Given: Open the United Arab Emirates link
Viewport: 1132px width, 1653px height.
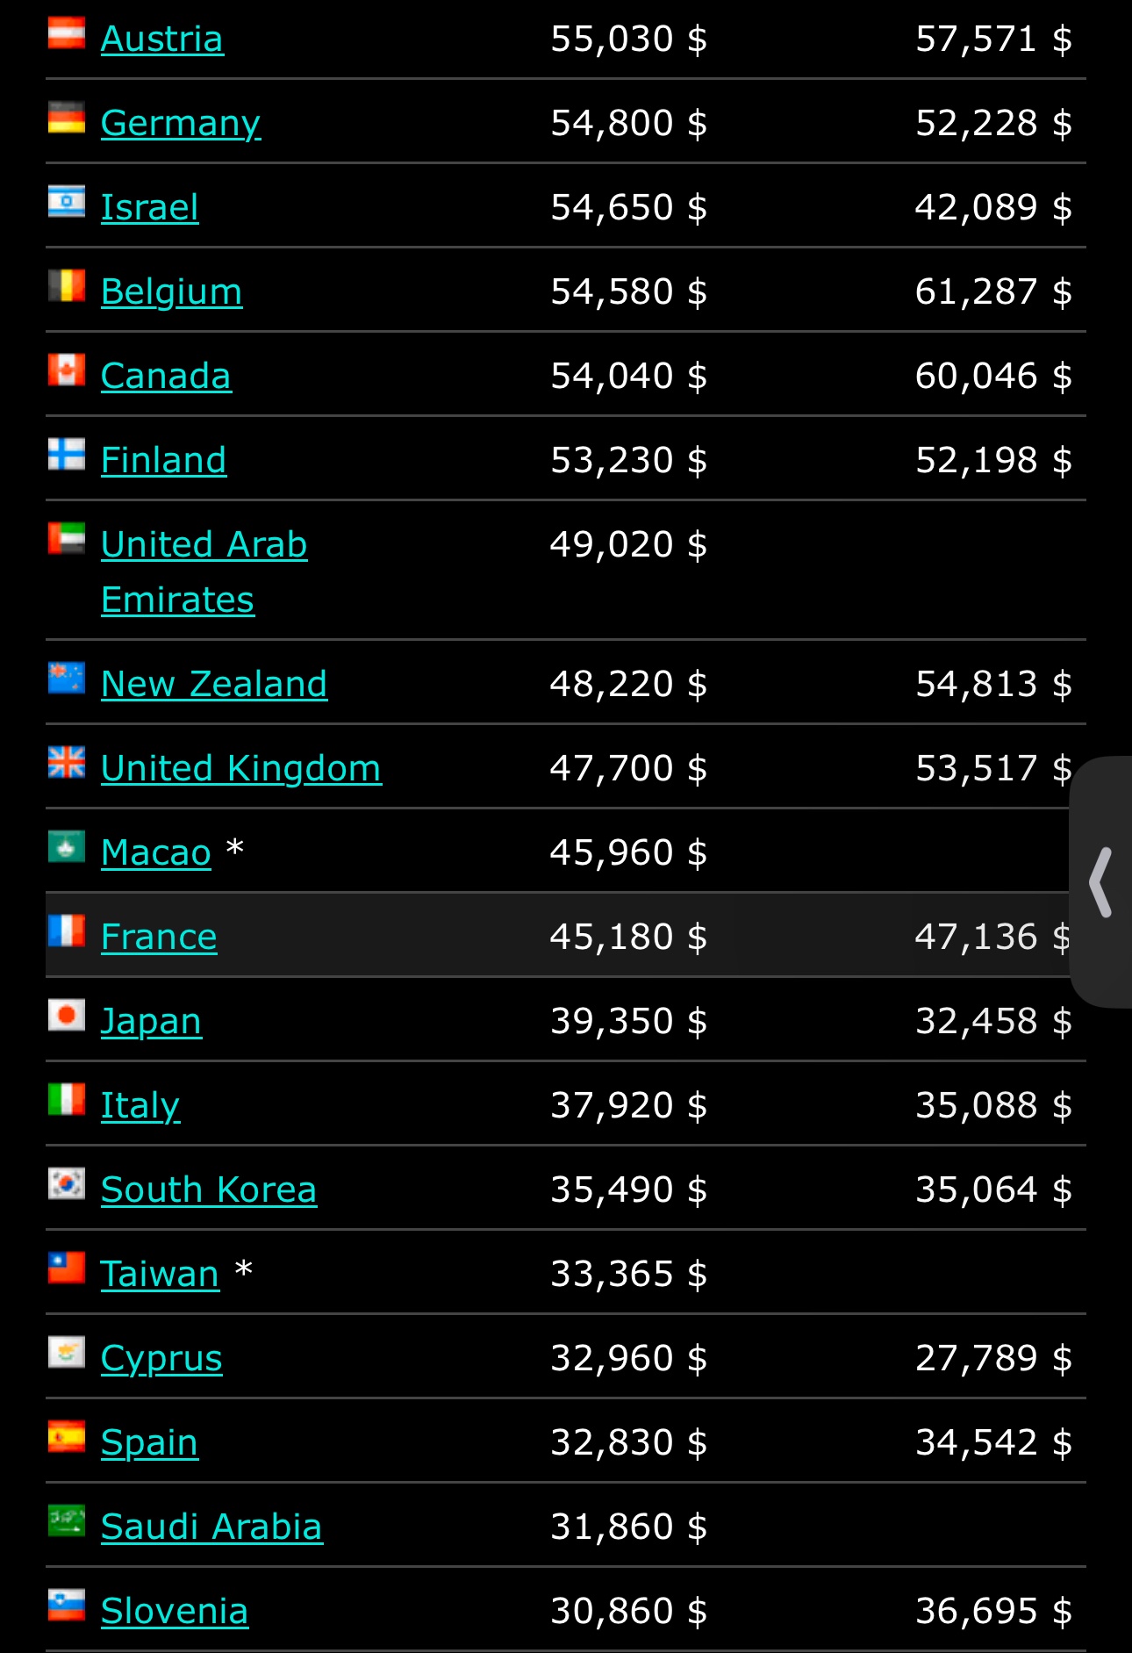Looking at the screenshot, I should coord(204,572).
